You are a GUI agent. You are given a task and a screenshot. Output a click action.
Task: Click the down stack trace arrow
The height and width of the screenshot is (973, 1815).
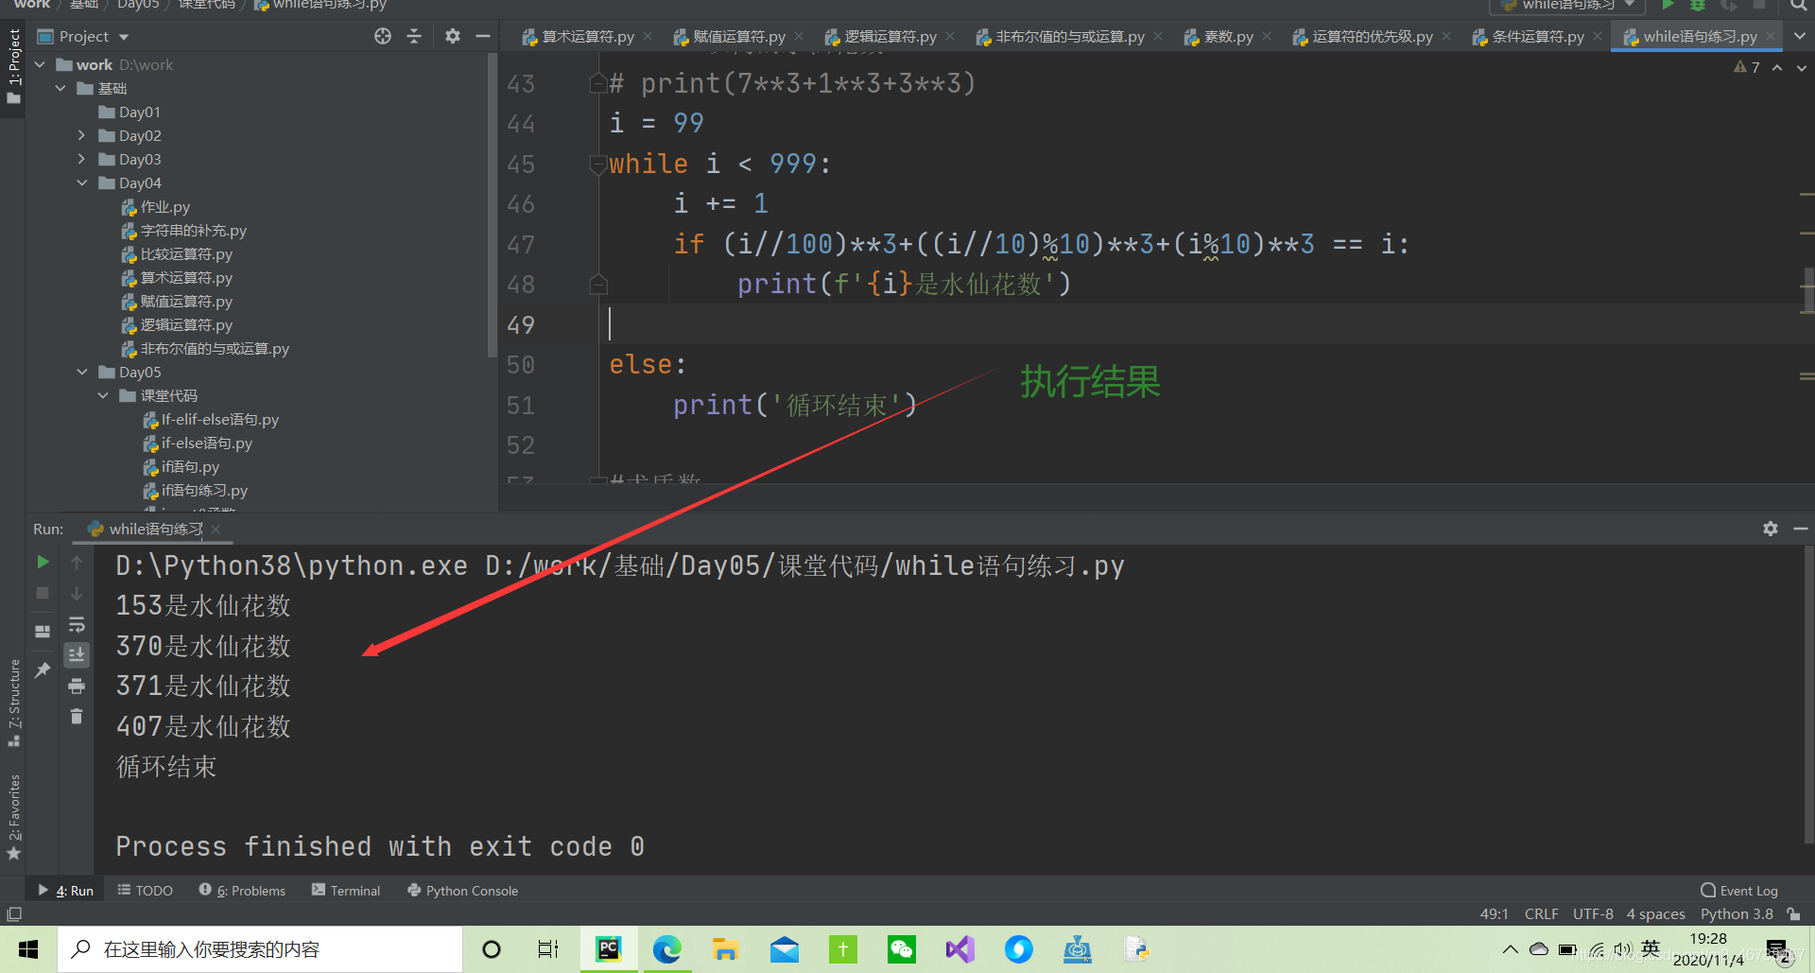(x=77, y=594)
